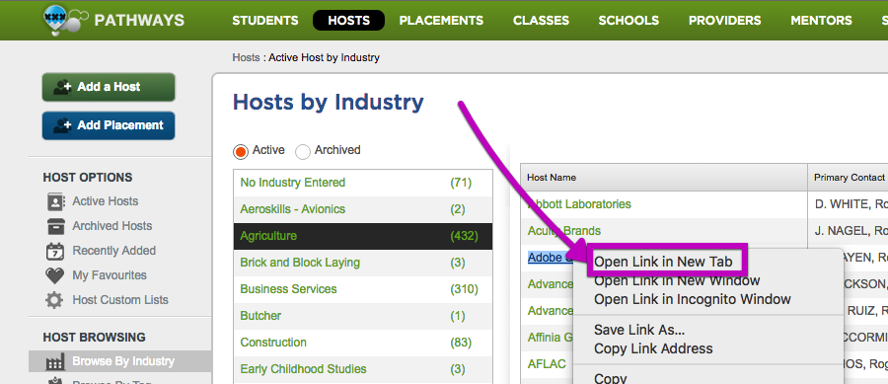888x384 pixels.
Task: Click the Host Name column header
Action: (x=664, y=178)
